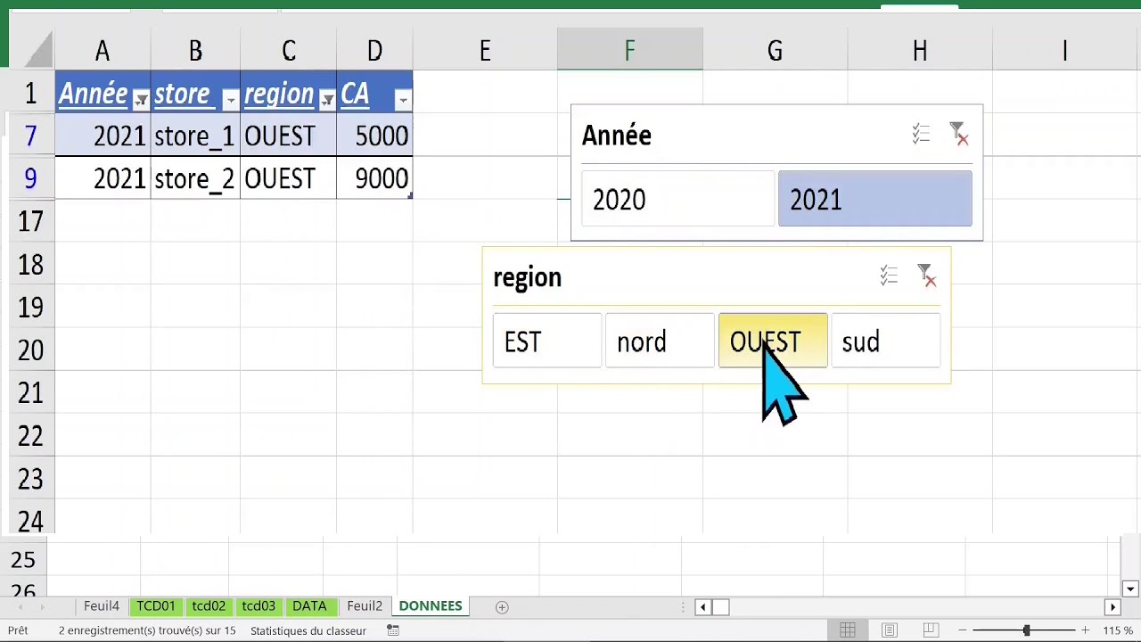The height and width of the screenshot is (642, 1141).
Task: Select row 17 header
Action: [x=31, y=220]
